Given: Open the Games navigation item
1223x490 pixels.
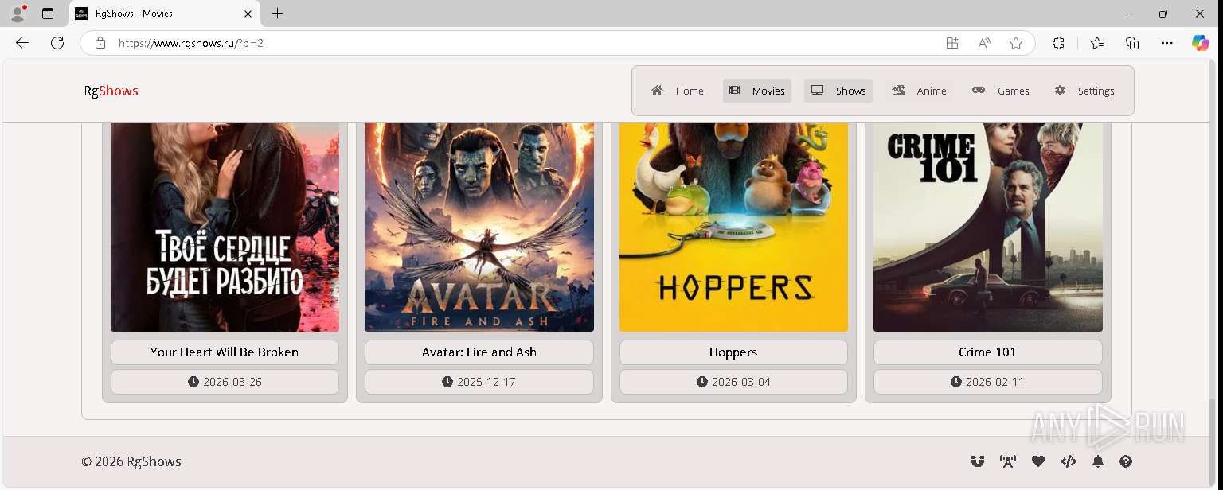Looking at the screenshot, I should (1001, 91).
